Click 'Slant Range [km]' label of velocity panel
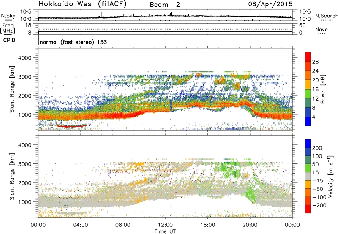This screenshot has height=234, width=338. coord(12,177)
